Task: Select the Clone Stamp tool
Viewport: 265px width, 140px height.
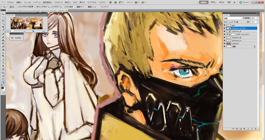Action: (x=3, y=40)
